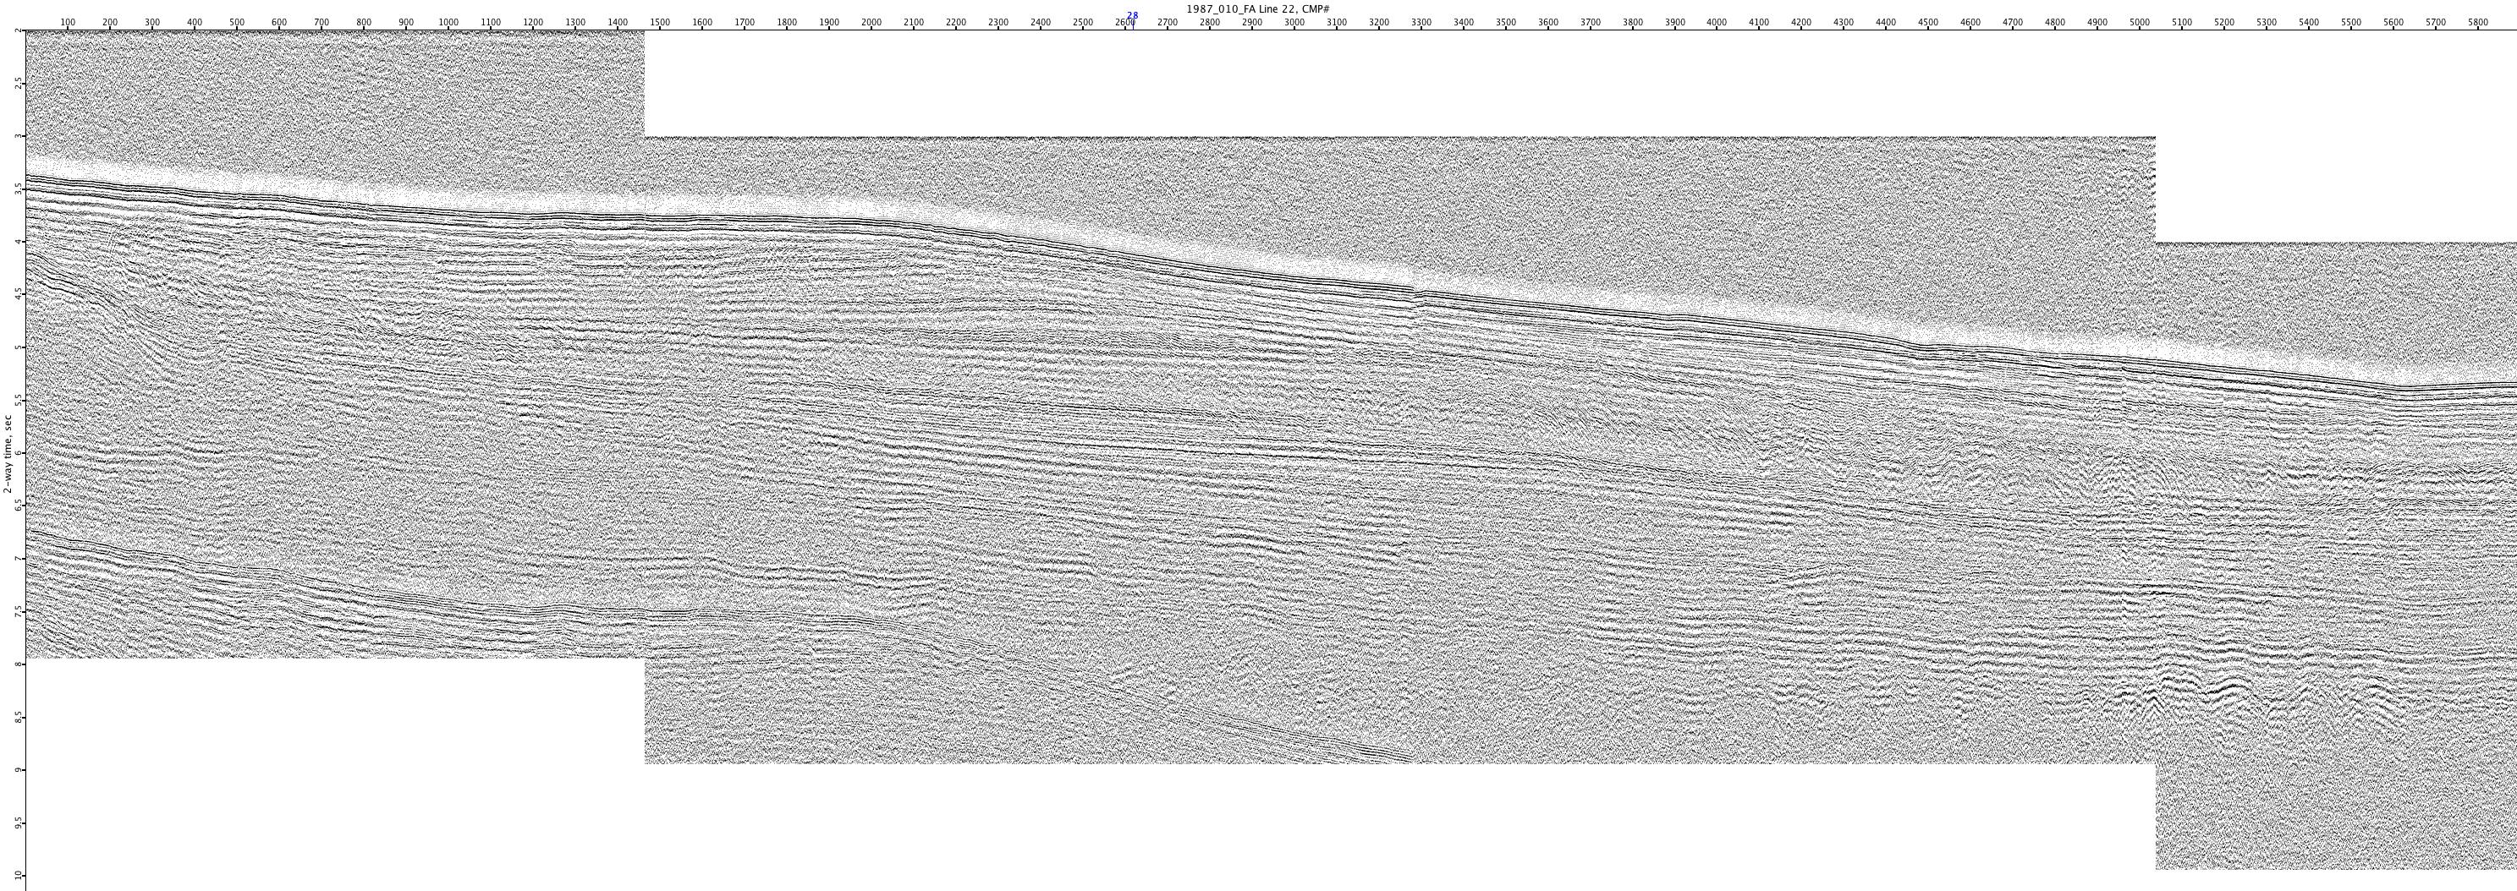Screen dimensions: 2517x891
Task: Click CMP tick label 1000 on top axis
Action: click(448, 23)
